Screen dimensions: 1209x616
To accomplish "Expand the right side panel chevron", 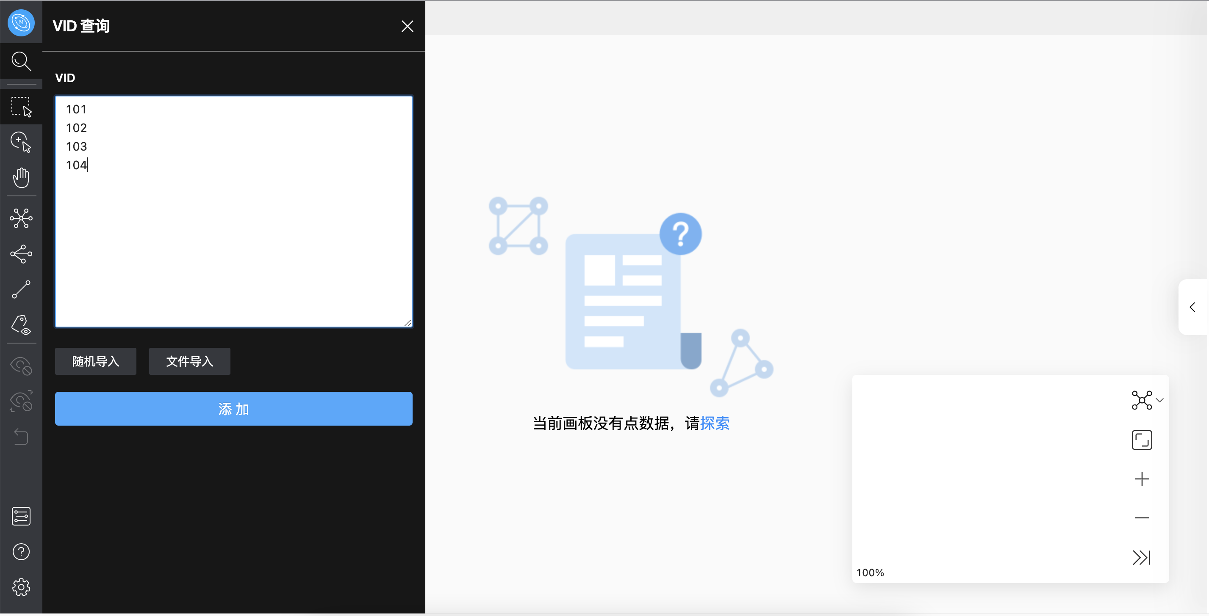I will tap(1192, 307).
